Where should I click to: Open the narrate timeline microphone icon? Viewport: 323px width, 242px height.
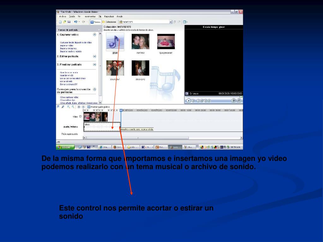(x=63, y=107)
